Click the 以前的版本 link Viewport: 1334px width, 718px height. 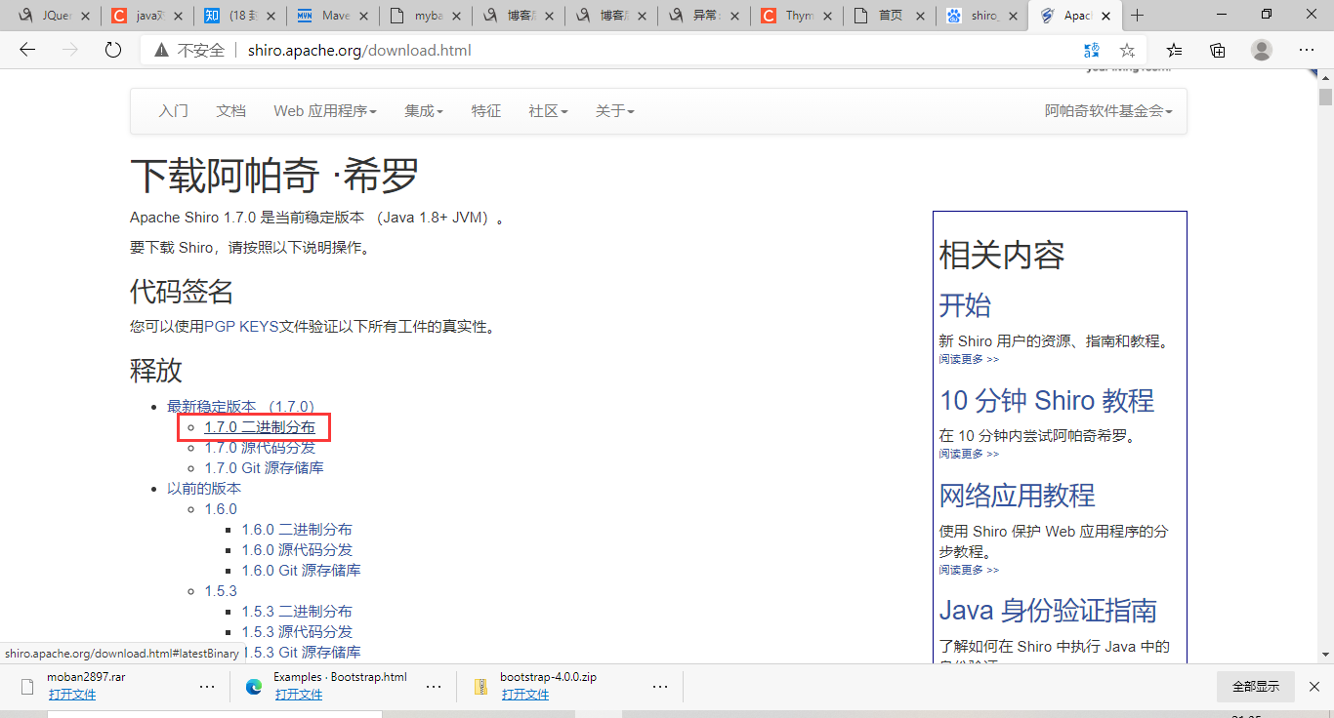204,489
